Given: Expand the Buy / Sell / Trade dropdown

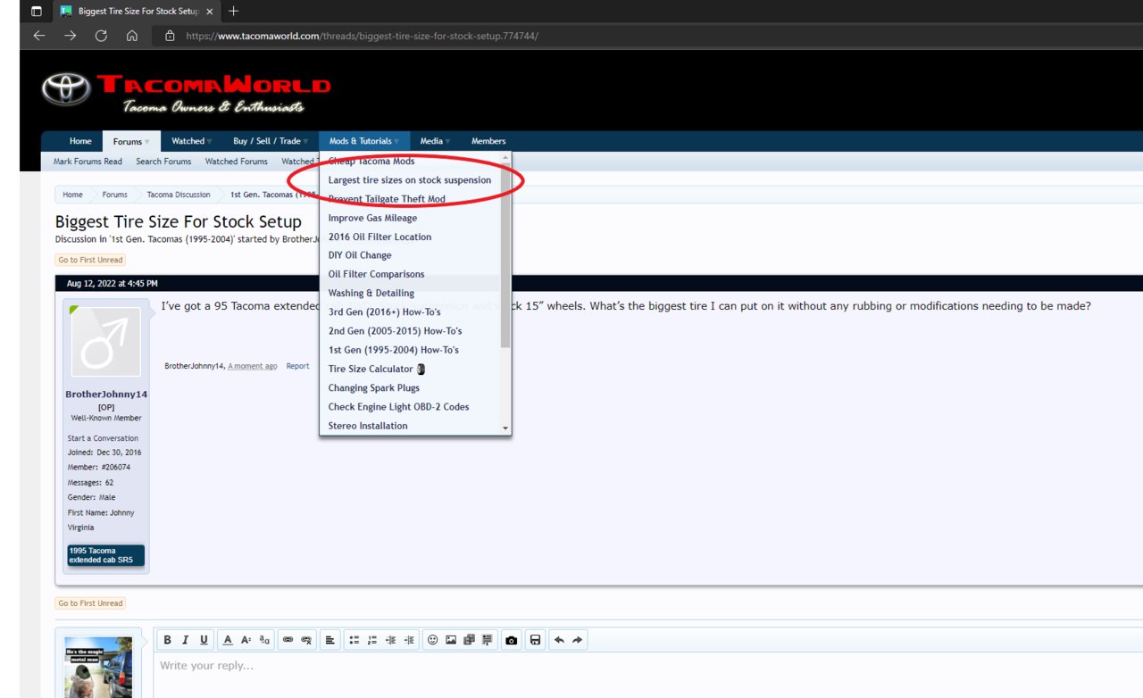Looking at the screenshot, I should pos(305,141).
